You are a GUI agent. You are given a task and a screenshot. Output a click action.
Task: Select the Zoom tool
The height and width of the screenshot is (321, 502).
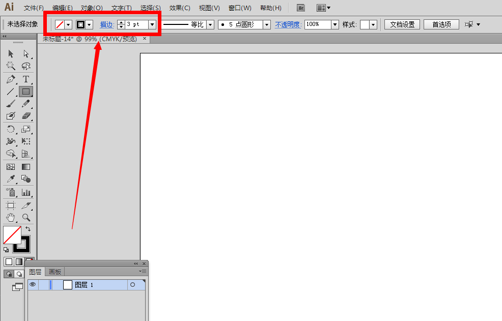[x=26, y=218]
